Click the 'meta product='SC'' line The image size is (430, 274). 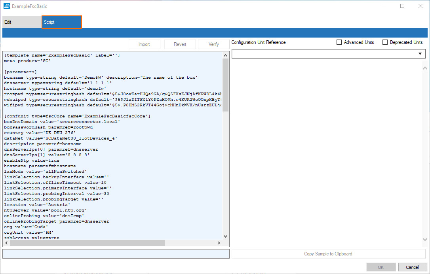click(x=27, y=61)
